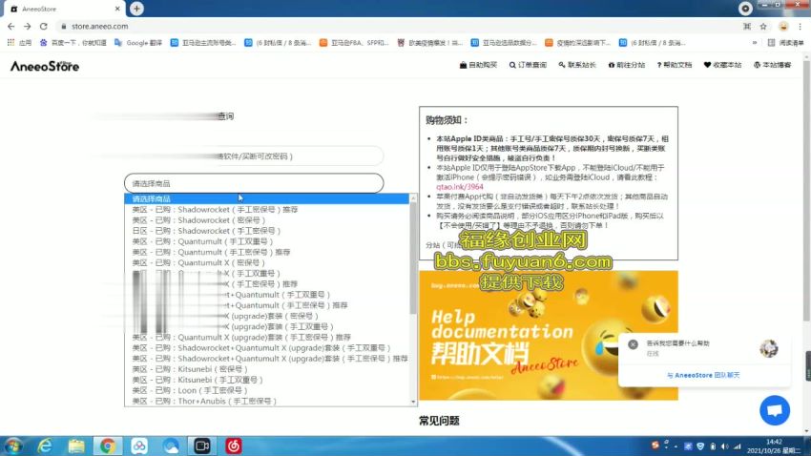Open the 本站博客 nav item
This screenshot has height=456, width=811.
click(772, 65)
